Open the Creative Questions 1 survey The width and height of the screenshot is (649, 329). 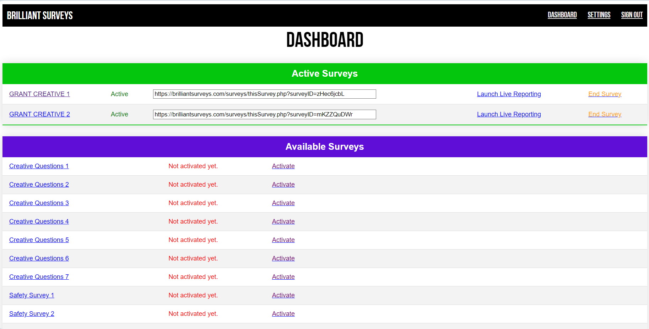click(39, 166)
